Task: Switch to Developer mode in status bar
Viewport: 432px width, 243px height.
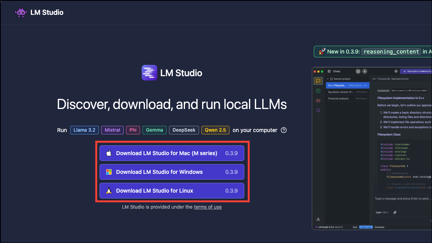Action: [x=379, y=227]
